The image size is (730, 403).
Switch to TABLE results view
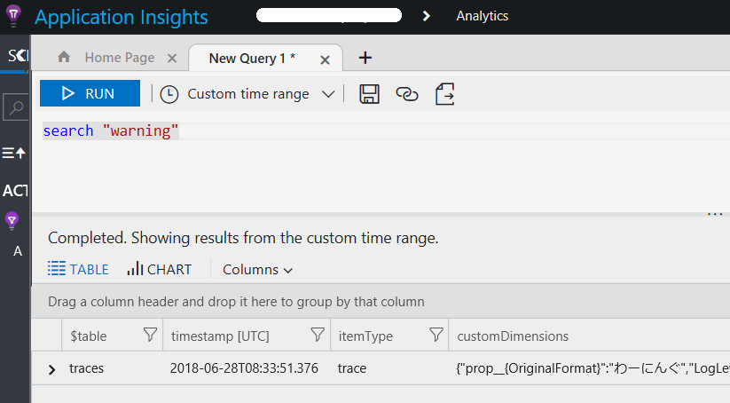[x=78, y=269]
